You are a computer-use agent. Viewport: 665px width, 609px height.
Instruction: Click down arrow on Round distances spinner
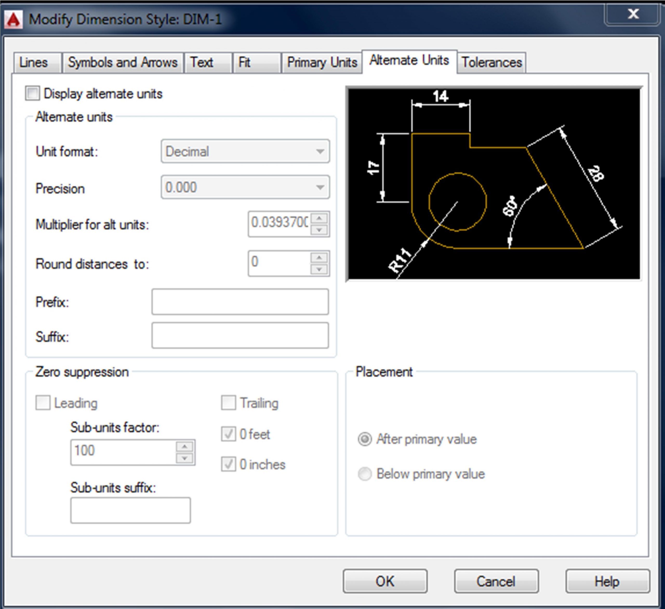319,269
